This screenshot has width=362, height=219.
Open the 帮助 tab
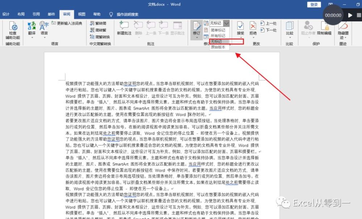tap(97, 14)
